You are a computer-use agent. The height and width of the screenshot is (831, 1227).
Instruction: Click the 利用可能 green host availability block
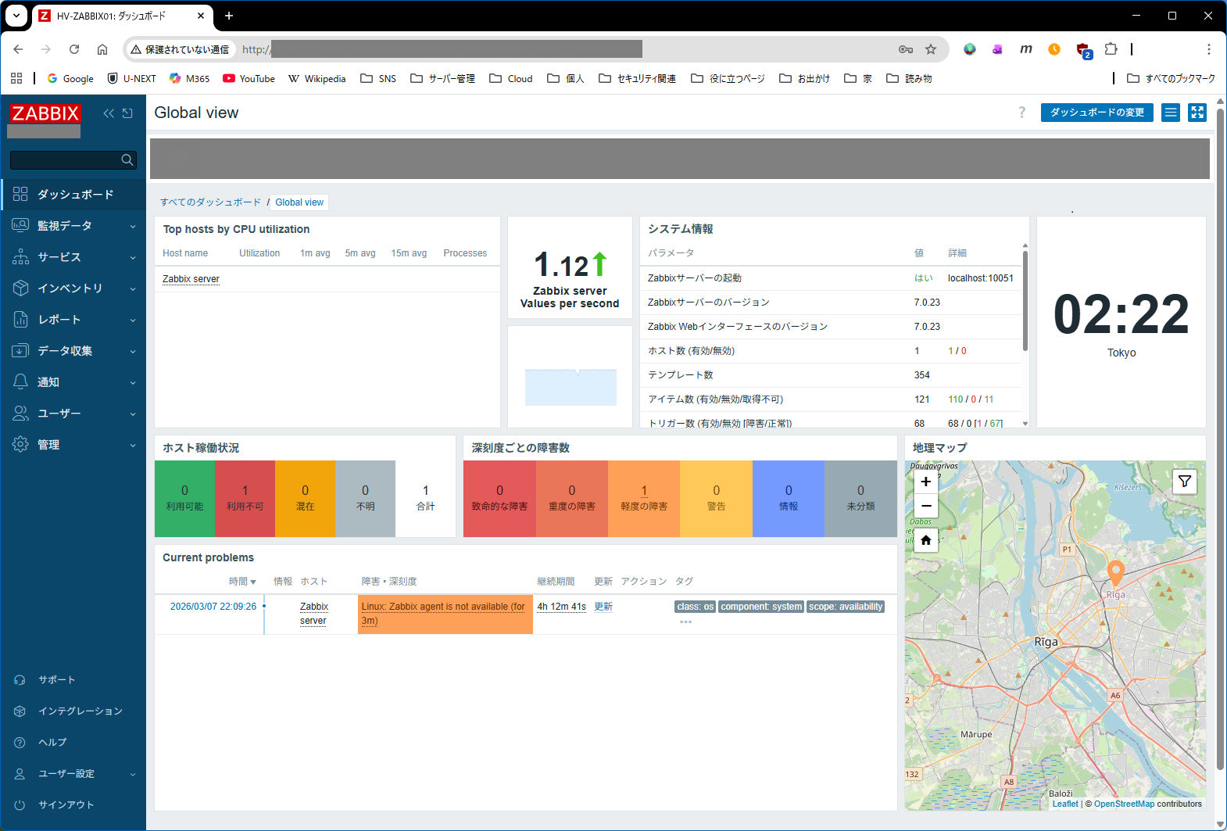click(184, 498)
